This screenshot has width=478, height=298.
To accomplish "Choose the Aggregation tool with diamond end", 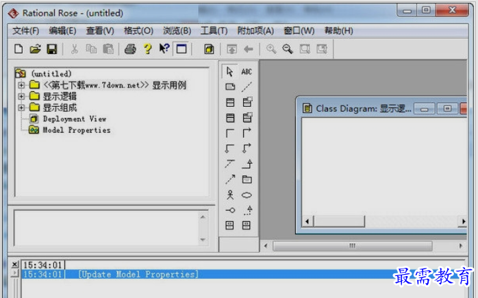I will pos(230,148).
